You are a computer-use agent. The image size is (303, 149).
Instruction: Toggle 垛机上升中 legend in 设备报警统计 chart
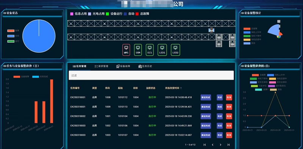tap(252, 32)
